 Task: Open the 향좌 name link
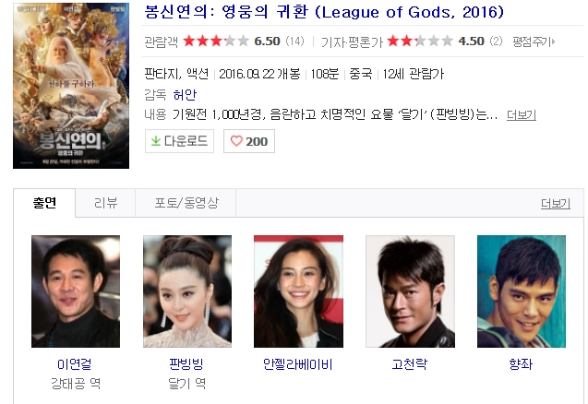tap(521, 364)
